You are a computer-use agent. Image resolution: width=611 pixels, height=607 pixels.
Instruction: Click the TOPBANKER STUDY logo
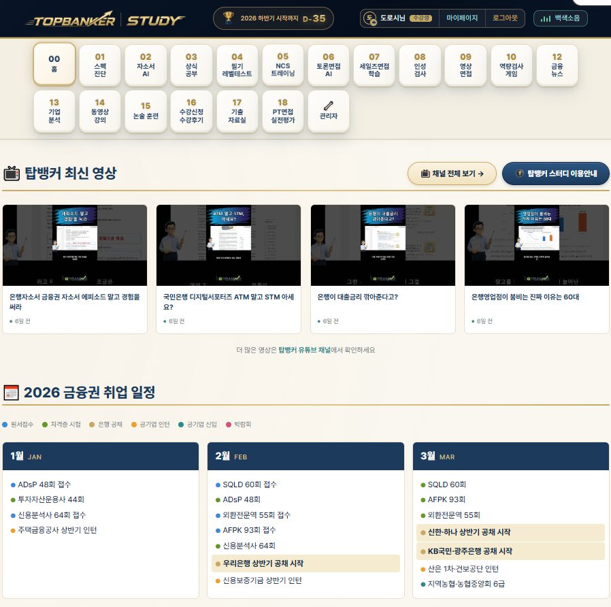(x=105, y=20)
